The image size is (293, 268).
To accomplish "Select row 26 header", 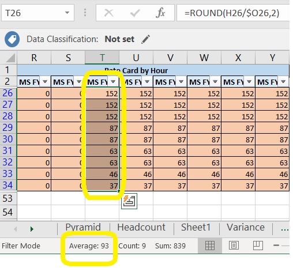I will click(x=9, y=93).
